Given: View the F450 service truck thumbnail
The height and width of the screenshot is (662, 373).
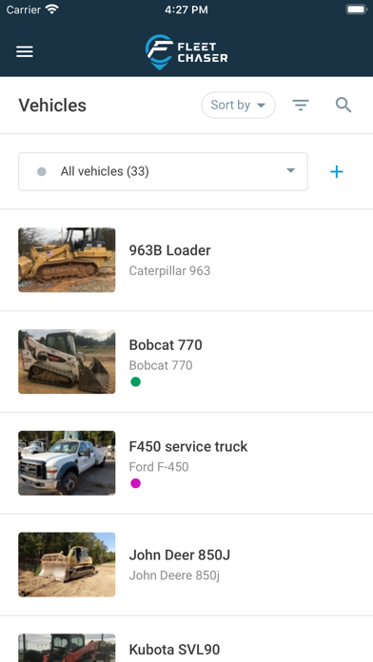Looking at the screenshot, I should tap(67, 462).
